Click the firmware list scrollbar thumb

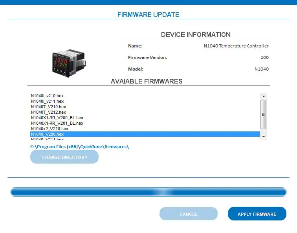coord(263,115)
